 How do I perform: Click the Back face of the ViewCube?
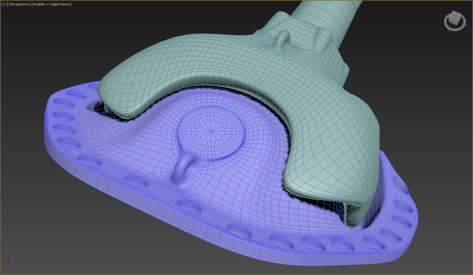[452, 21]
